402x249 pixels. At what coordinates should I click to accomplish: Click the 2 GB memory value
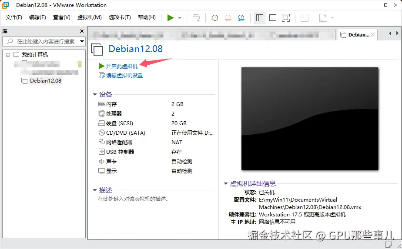click(x=178, y=104)
